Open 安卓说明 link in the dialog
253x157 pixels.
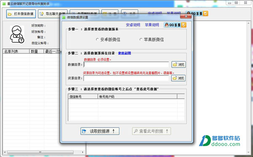[x=133, y=25]
